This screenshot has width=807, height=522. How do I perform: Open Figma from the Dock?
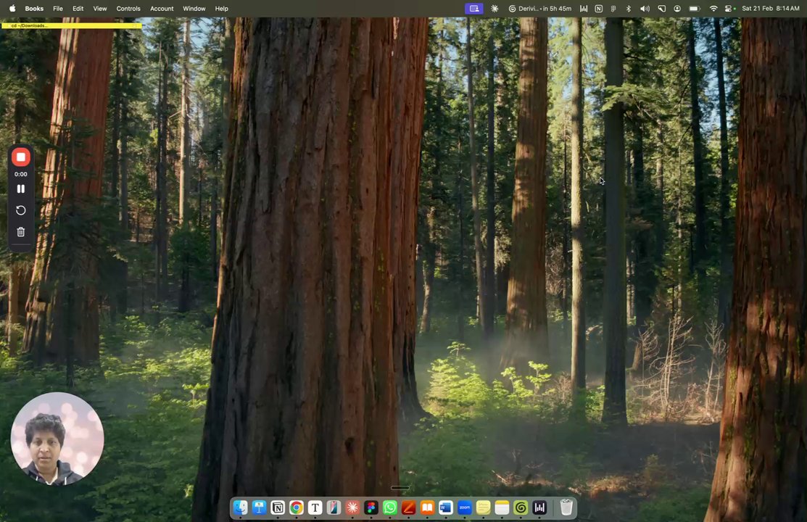[371, 507]
